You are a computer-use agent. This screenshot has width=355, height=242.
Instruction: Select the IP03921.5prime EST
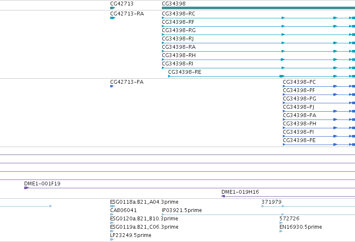(182, 210)
